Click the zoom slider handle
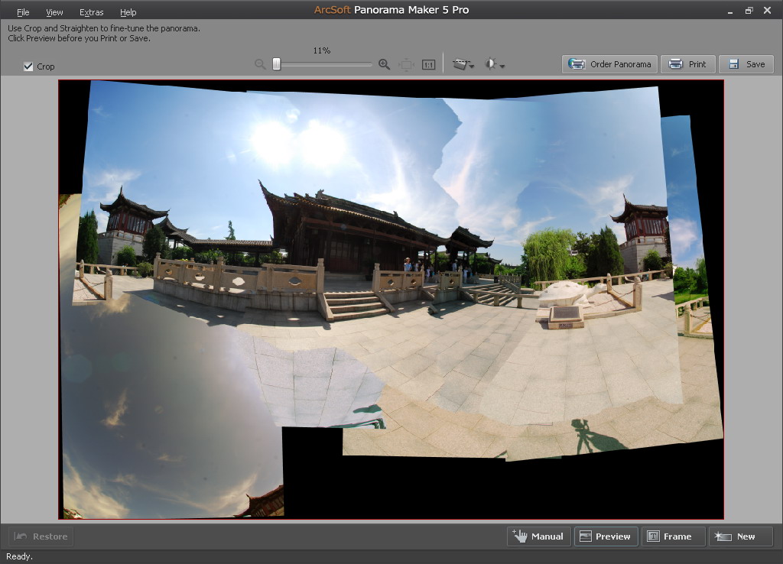Image resolution: width=783 pixels, height=564 pixels. pyautogui.click(x=277, y=65)
